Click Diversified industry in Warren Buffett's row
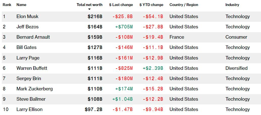Screen dimensions: 261x115 (236, 68)
